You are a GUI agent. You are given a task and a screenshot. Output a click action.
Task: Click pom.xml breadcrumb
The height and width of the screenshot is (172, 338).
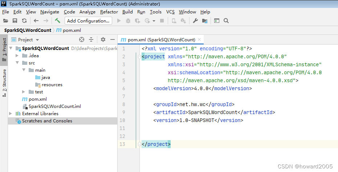69,30
